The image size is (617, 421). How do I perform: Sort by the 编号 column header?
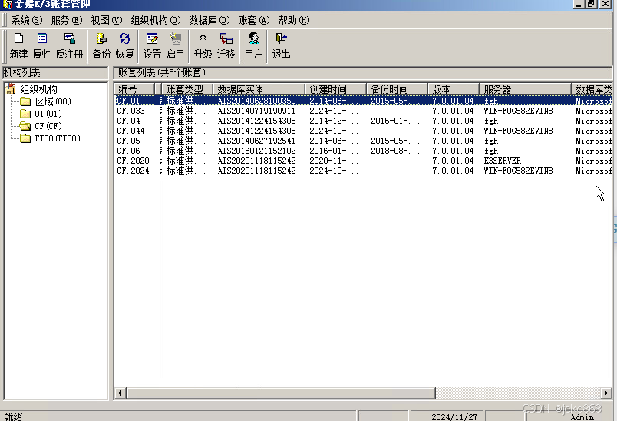pyautogui.click(x=134, y=89)
